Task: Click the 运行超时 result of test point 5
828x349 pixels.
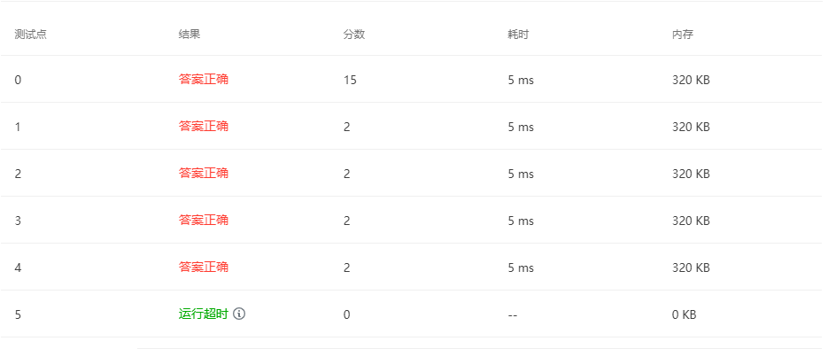Action: 204,314
